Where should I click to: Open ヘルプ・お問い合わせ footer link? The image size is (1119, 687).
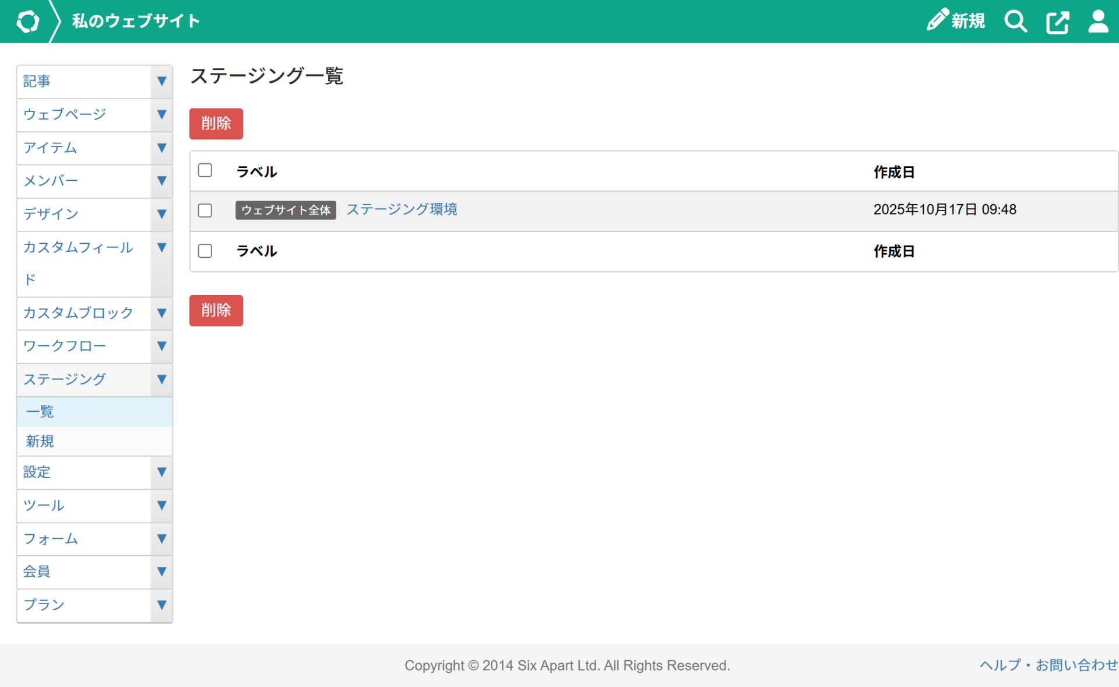1048,665
